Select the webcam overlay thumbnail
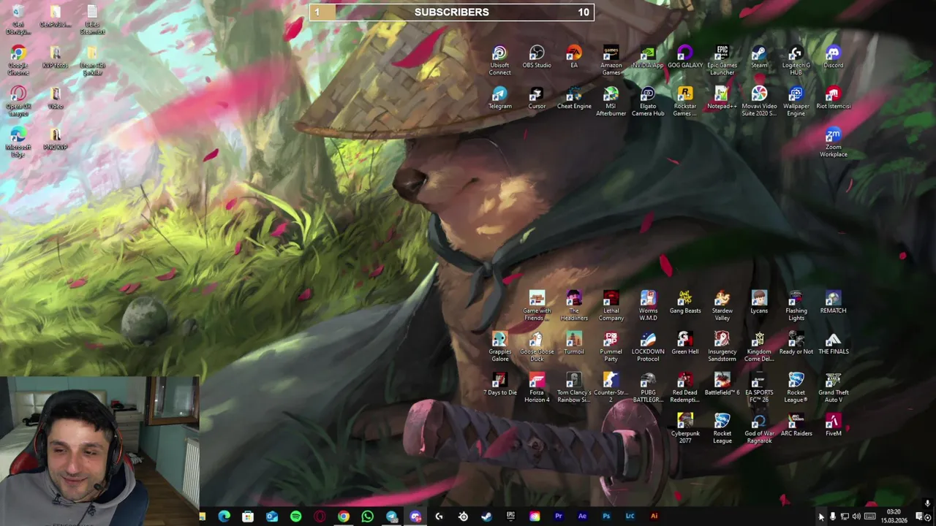 [99, 451]
